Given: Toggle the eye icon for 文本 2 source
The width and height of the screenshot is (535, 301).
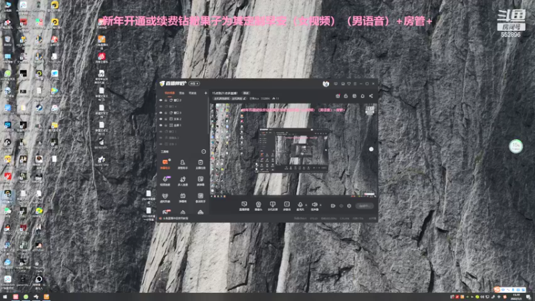Looking at the screenshot, I should click(161, 119).
